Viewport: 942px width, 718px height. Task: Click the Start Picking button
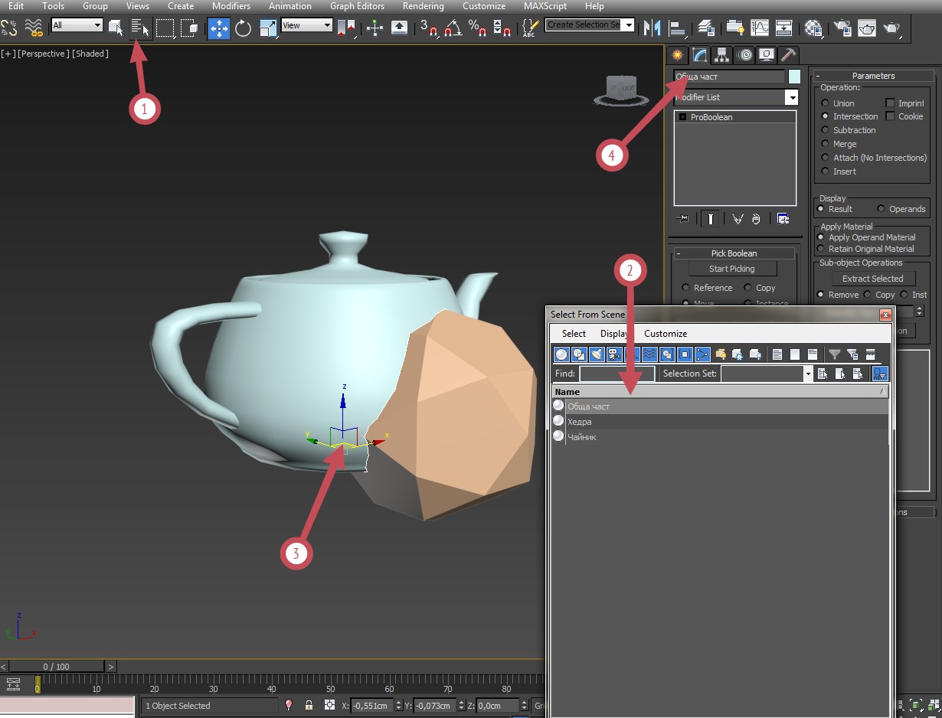(732, 269)
